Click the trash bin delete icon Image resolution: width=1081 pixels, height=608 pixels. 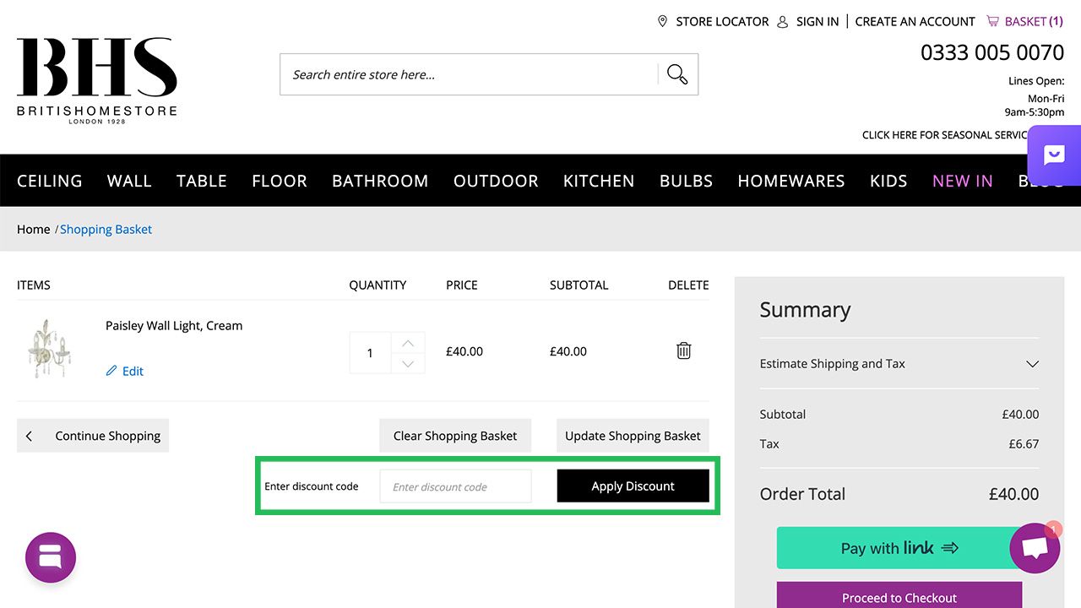coord(684,350)
